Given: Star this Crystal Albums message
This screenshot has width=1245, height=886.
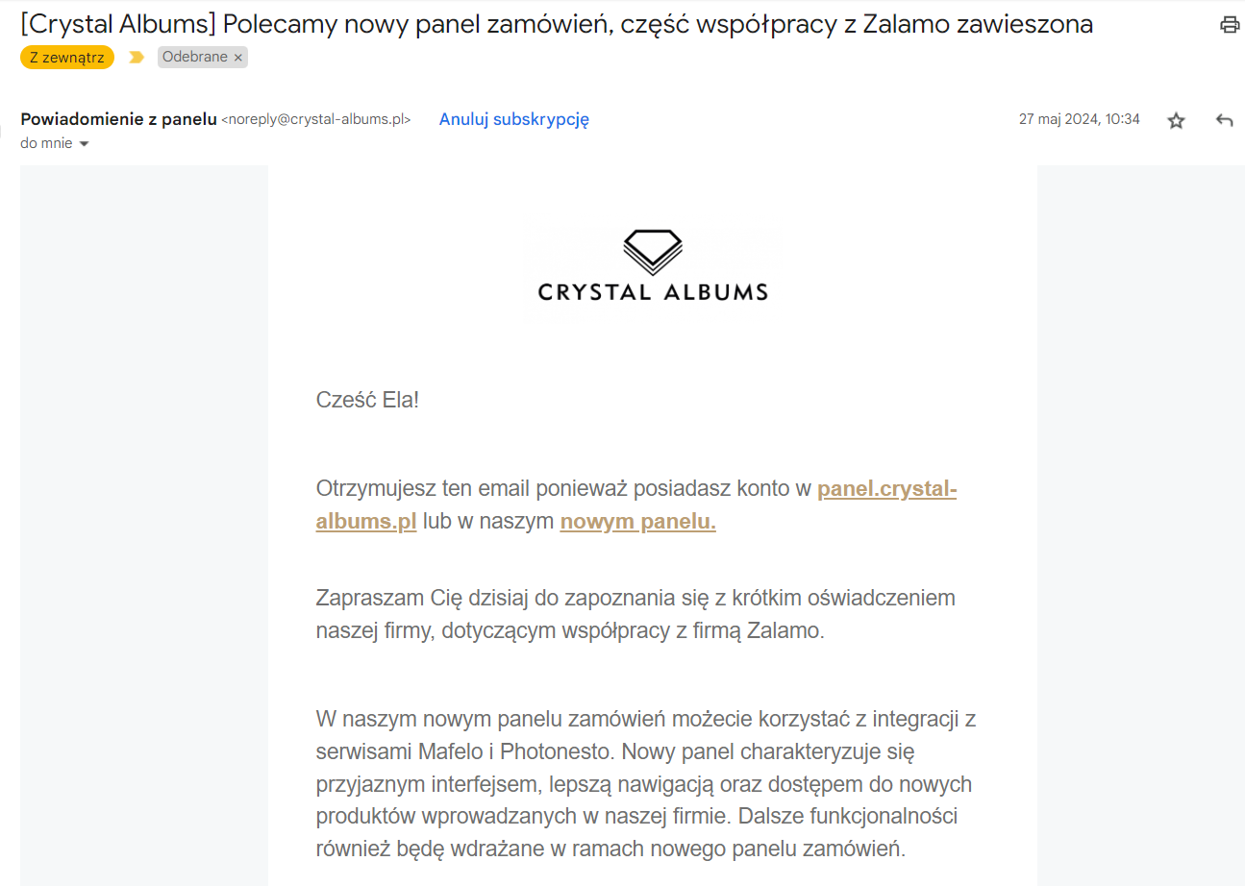Looking at the screenshot, I should (1176, 120).
